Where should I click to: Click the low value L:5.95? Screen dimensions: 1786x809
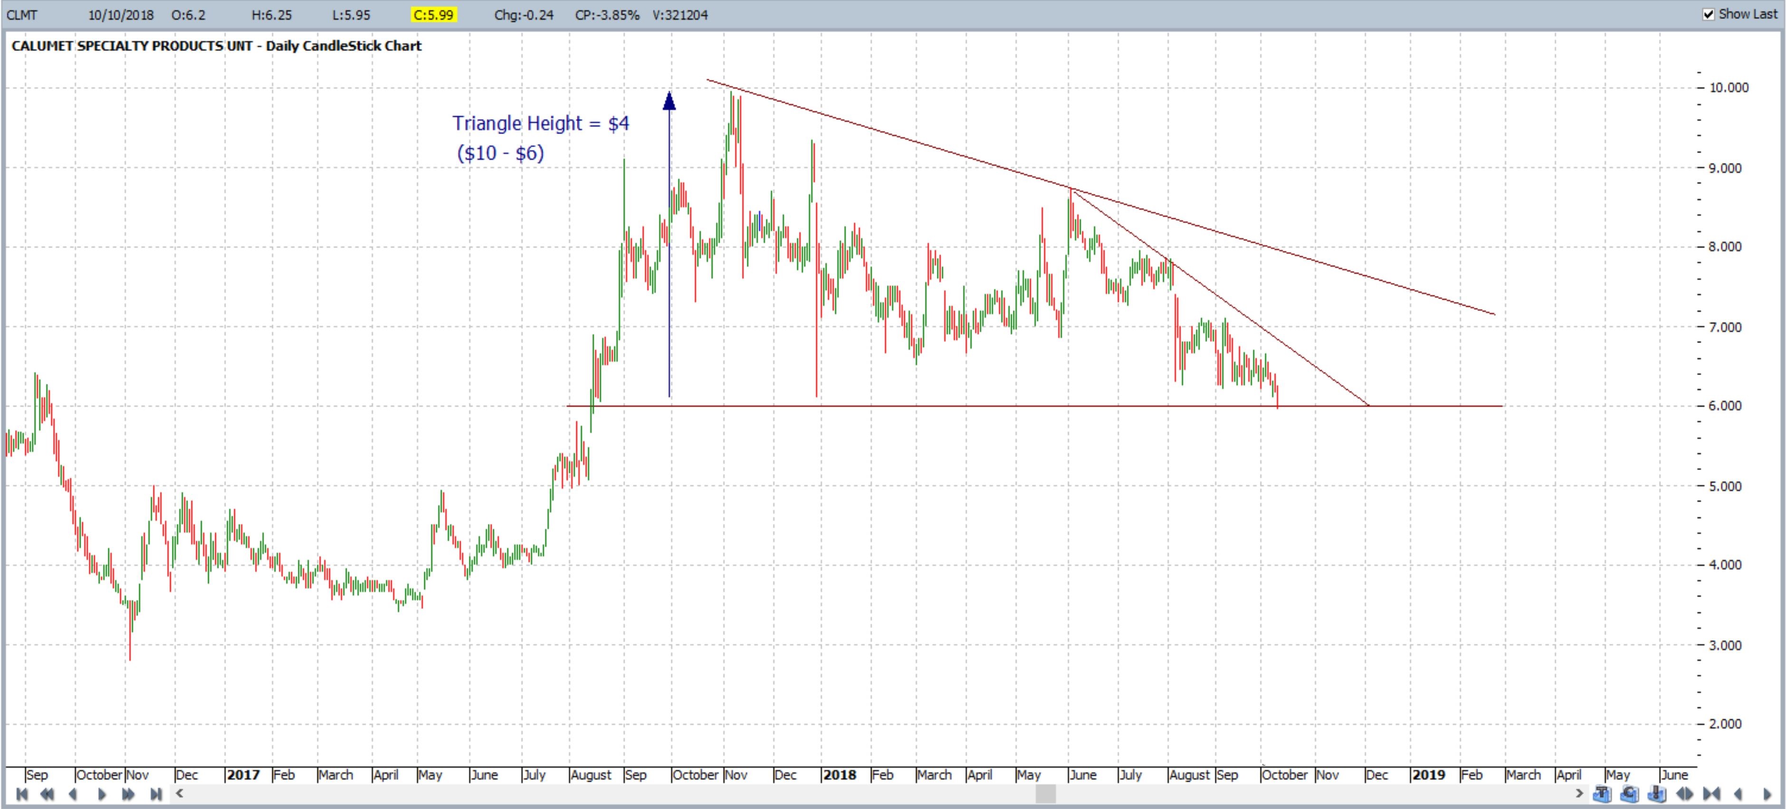coord(351,15)
